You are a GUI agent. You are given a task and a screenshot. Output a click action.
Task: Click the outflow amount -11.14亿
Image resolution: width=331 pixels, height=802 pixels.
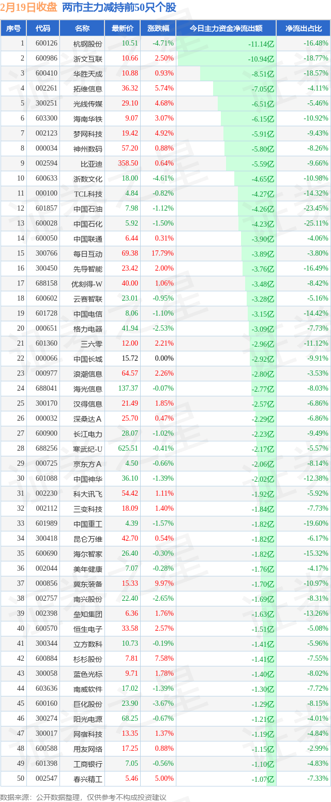click(x=261, y=44)
